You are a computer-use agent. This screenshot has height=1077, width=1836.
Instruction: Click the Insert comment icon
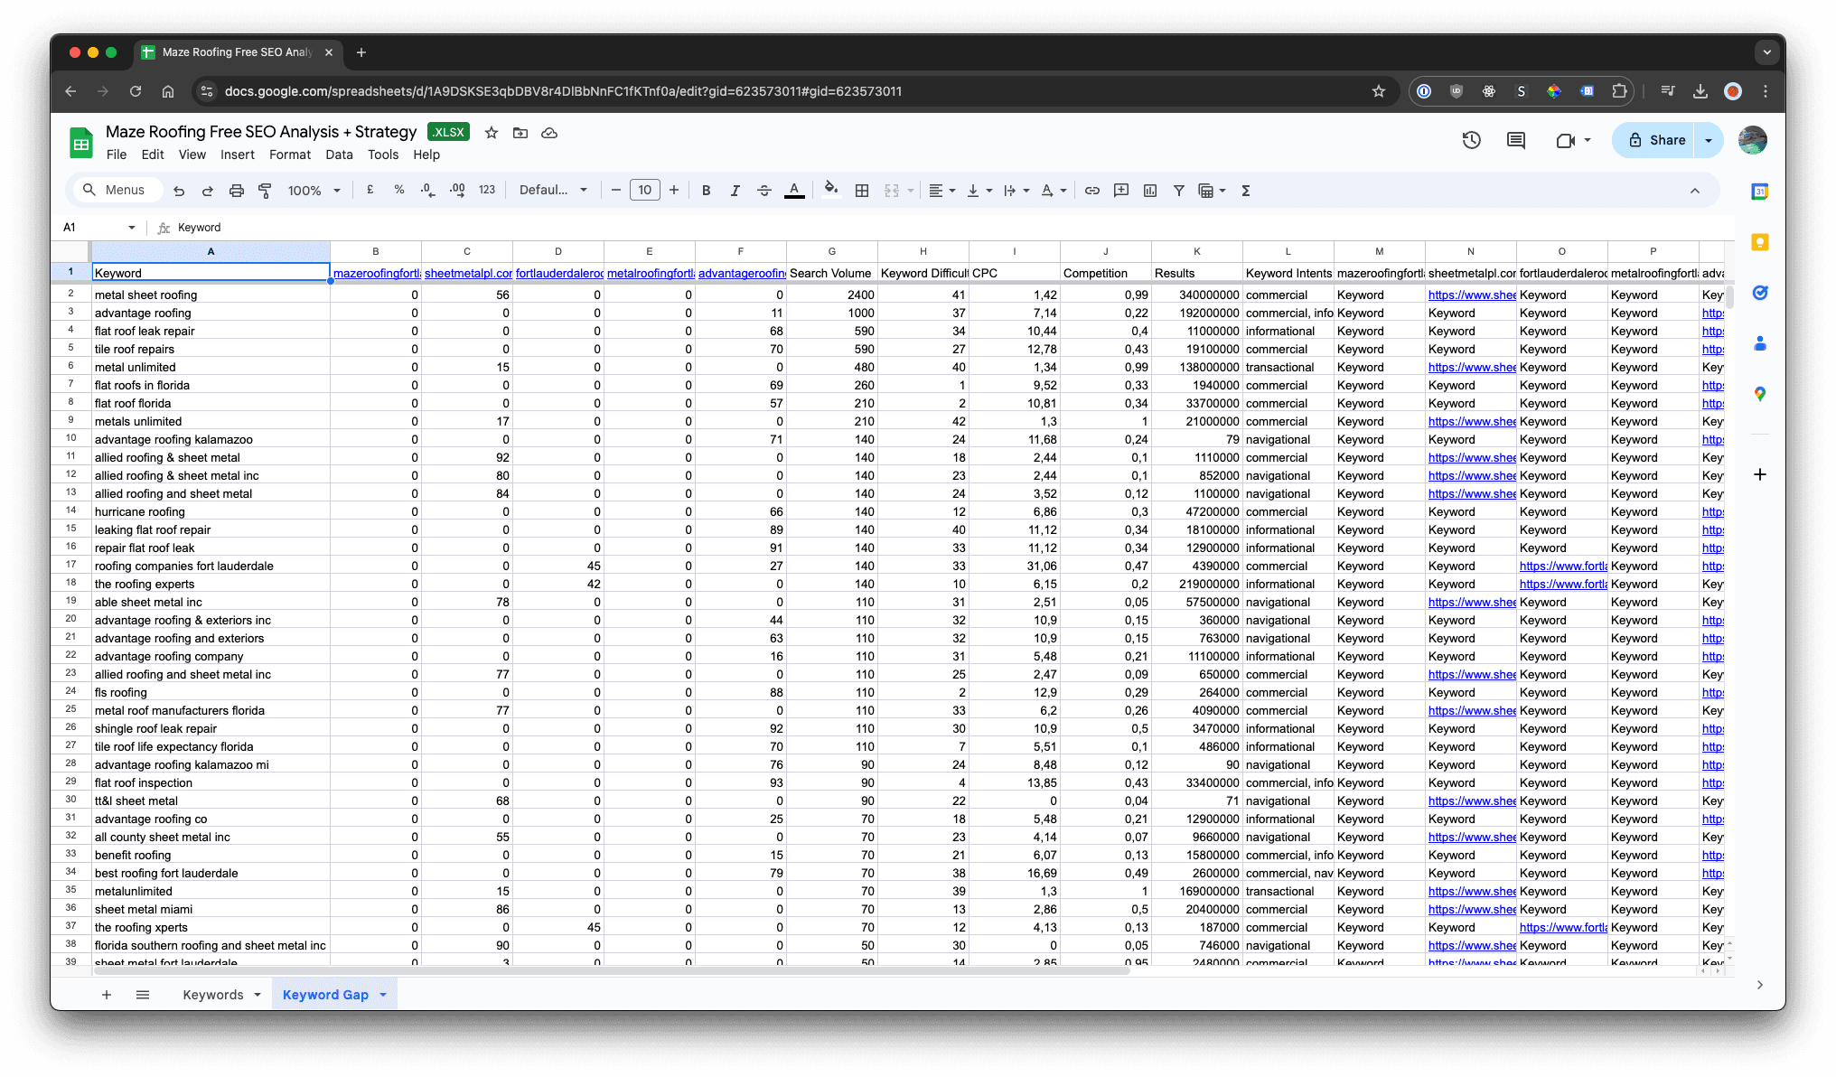1121,191
